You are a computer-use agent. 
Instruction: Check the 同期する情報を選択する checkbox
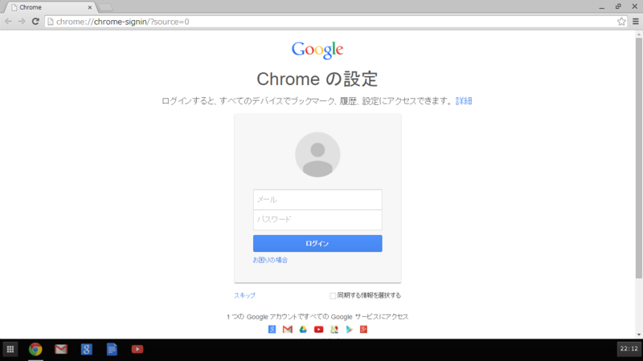click(333, 295)
